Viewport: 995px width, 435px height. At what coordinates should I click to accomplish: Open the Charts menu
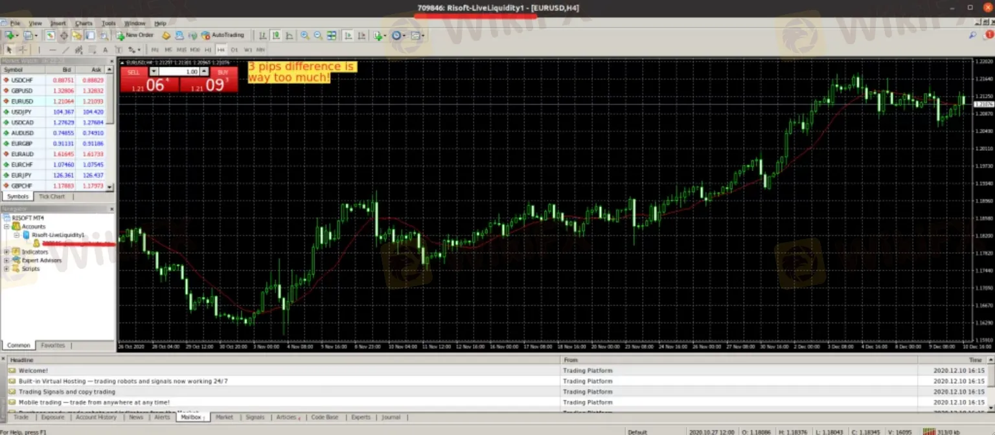pyautogui.click(x=84, y=23)
